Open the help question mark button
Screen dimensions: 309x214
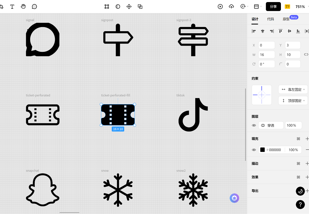pos(300,204)
